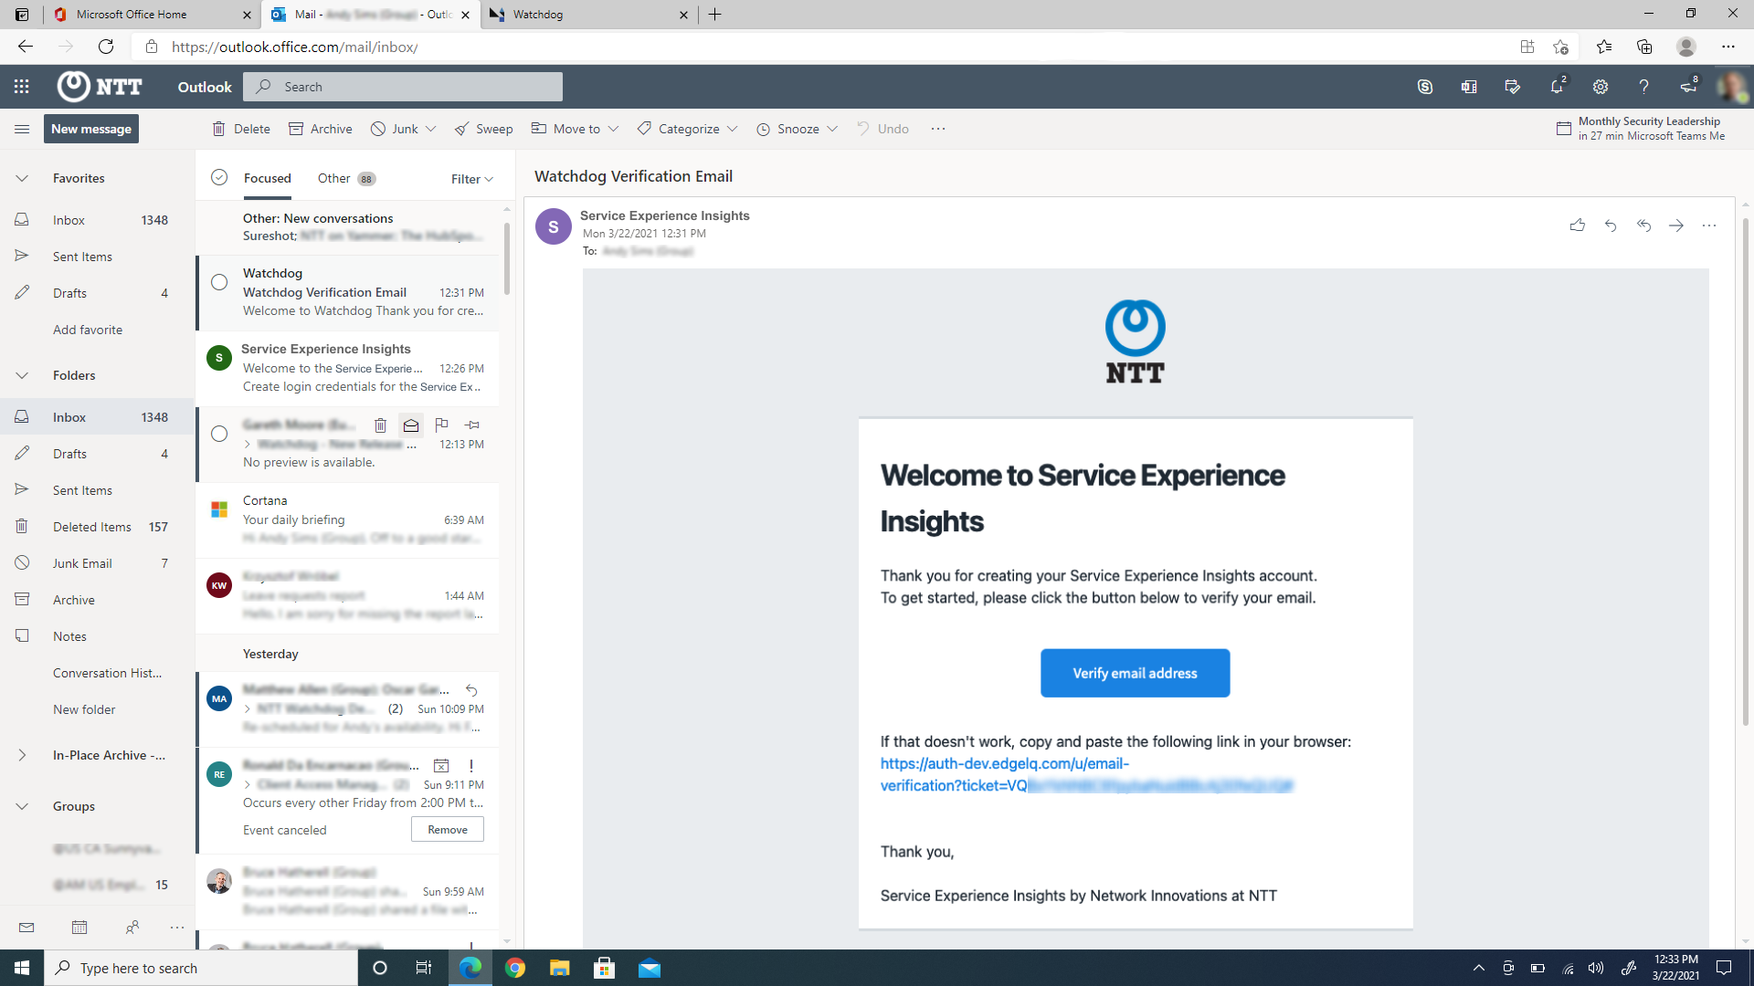The height and width of the screenshot is (986, 1754).
Task: Open the Notes folder
Action: tap(97, 636)
